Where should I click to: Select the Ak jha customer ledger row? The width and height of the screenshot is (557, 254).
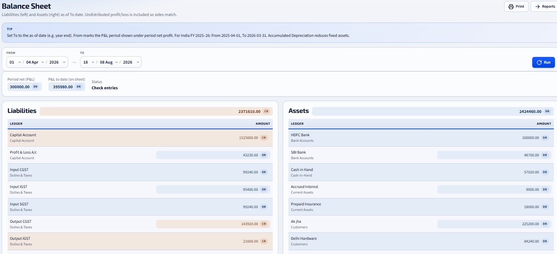click(421, 224)
